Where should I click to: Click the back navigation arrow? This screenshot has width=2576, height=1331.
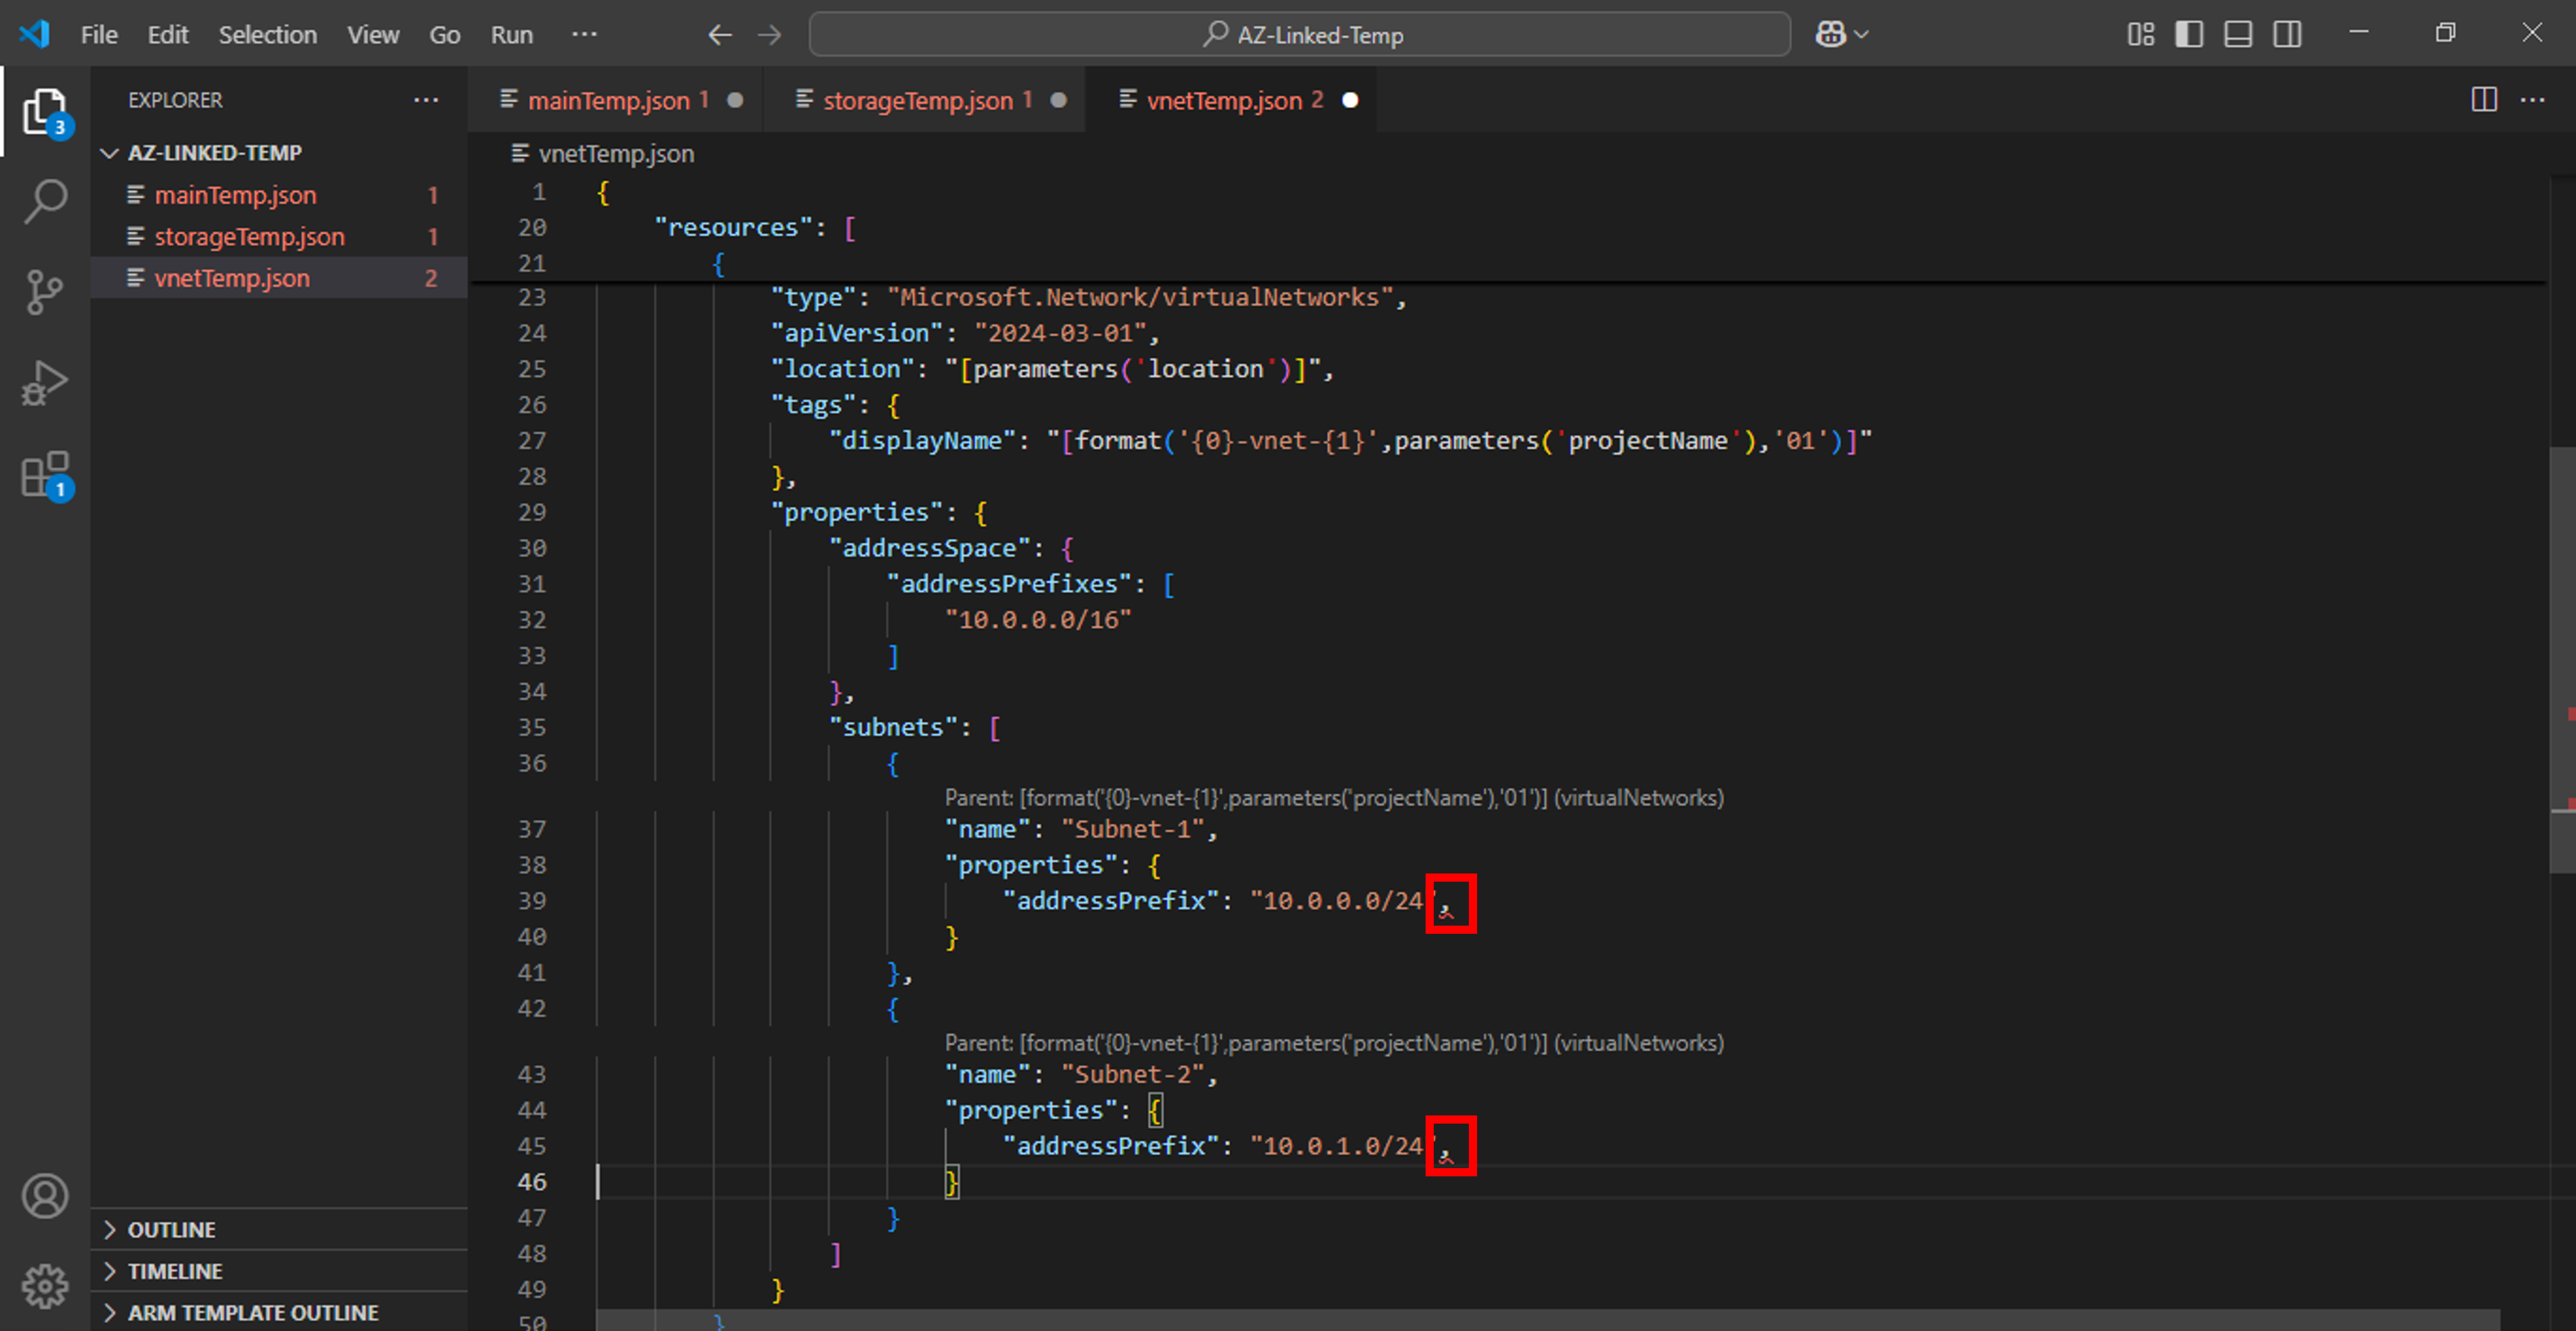click(719, 33)
